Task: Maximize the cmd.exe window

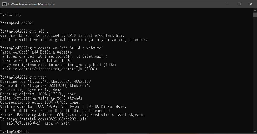Action: [239, 4]
